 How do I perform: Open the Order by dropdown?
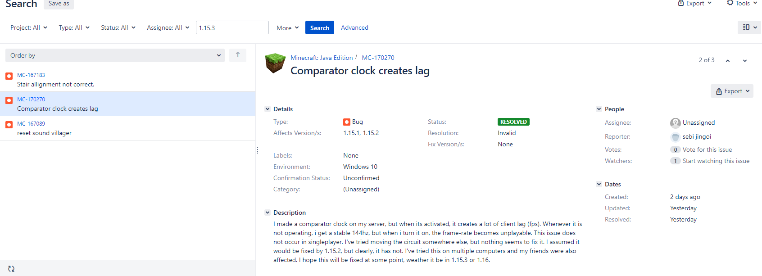(115, 55)
